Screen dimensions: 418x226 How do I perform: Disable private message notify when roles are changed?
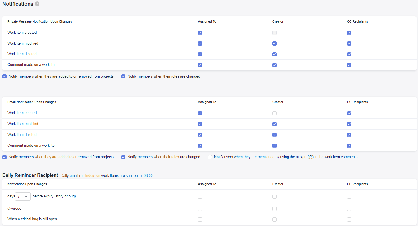[x=123, y=76]
